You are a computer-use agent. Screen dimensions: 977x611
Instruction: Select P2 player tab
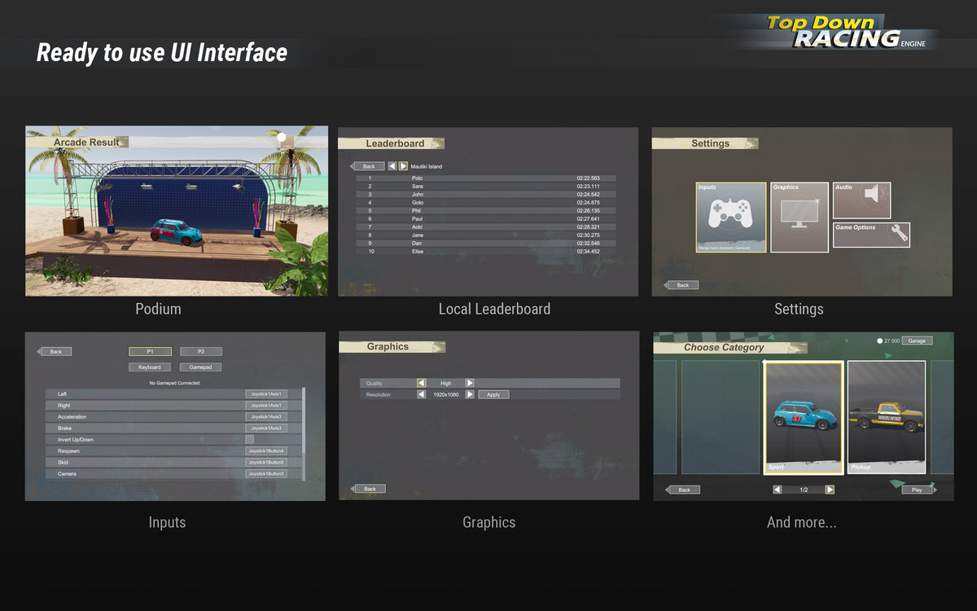(200, 352)
